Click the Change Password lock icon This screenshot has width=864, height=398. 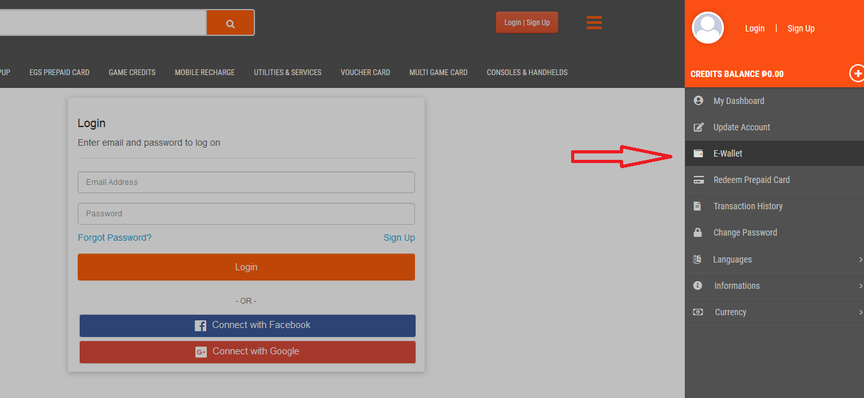tap(698, 232)
